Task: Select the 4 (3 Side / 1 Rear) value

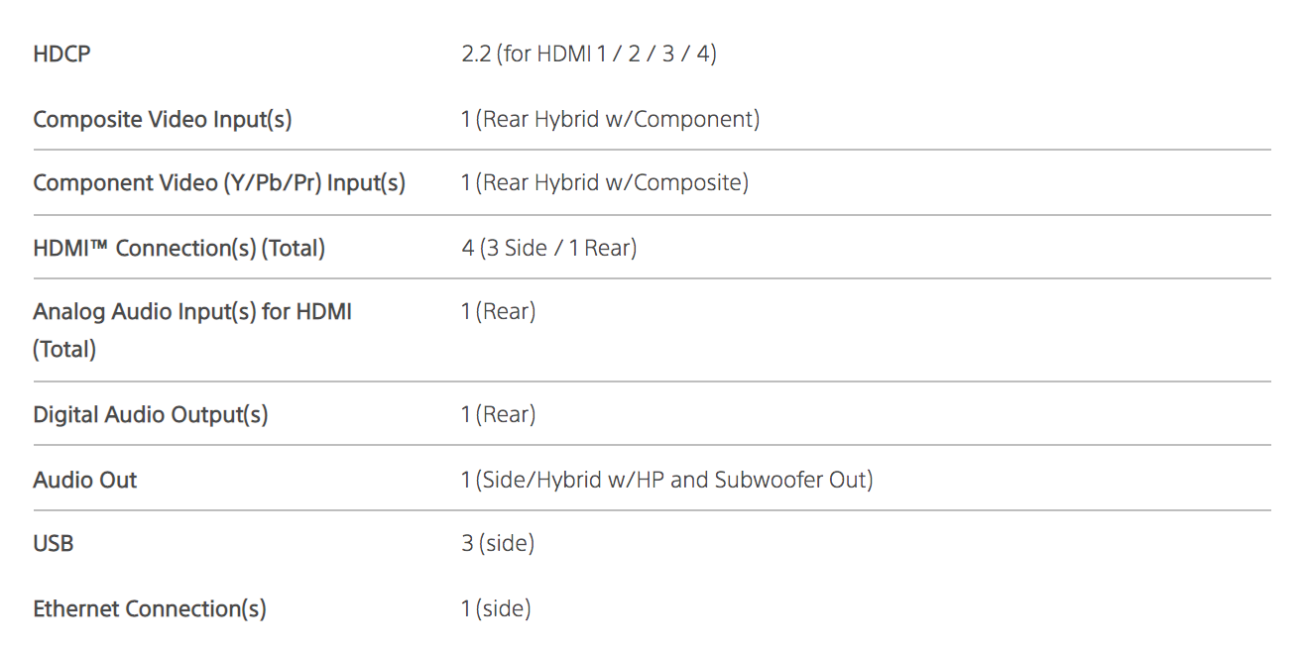Action: point(548,248)
